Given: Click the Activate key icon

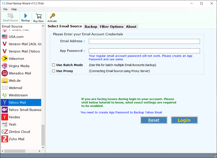Looking at the screenshot, I should click(52, 16).
